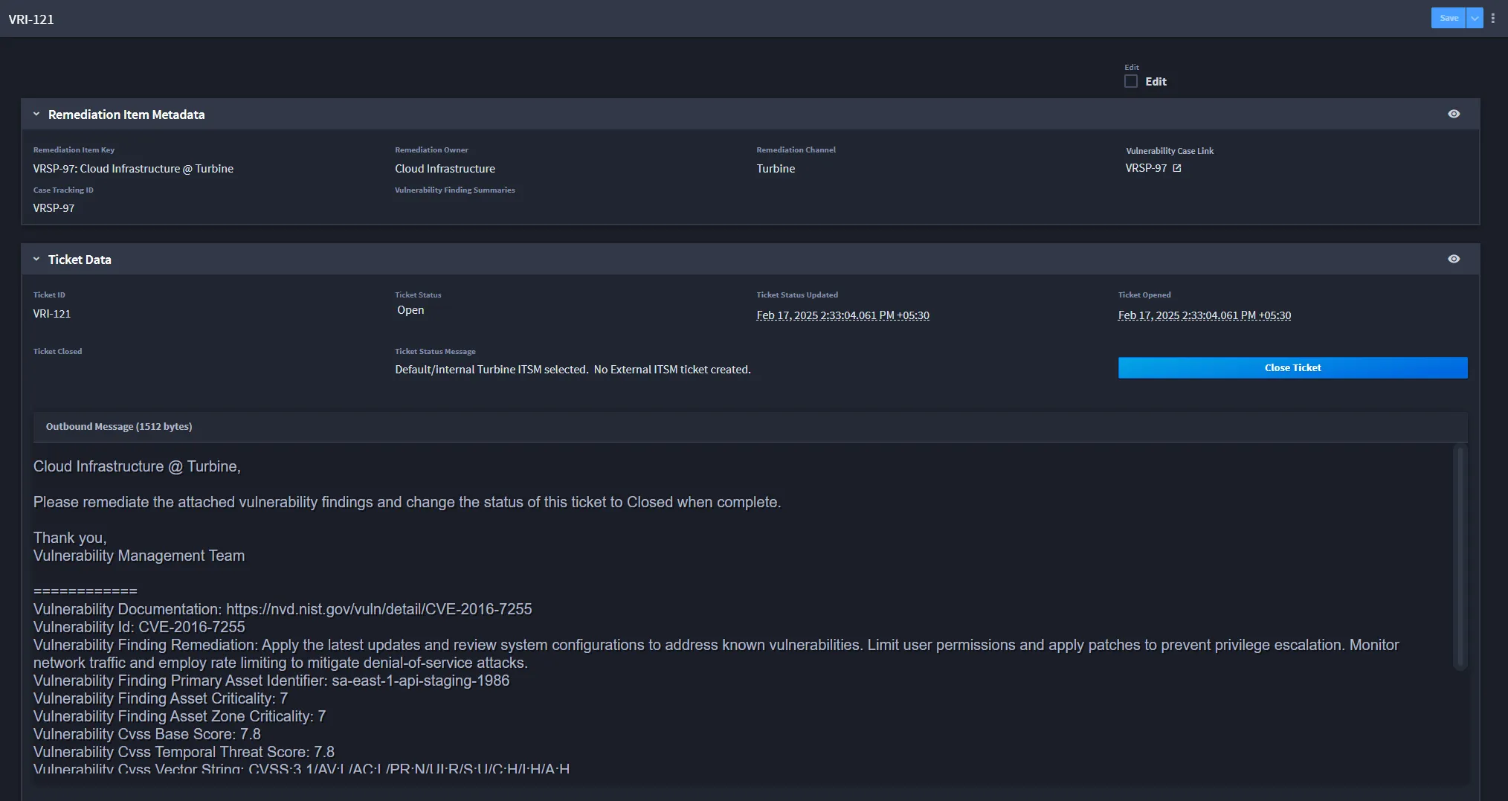Viewport: 1508px width, 801px height.
Task: Click the Vulnerability Finding Summaries label
Action: [x=454, y=190]
